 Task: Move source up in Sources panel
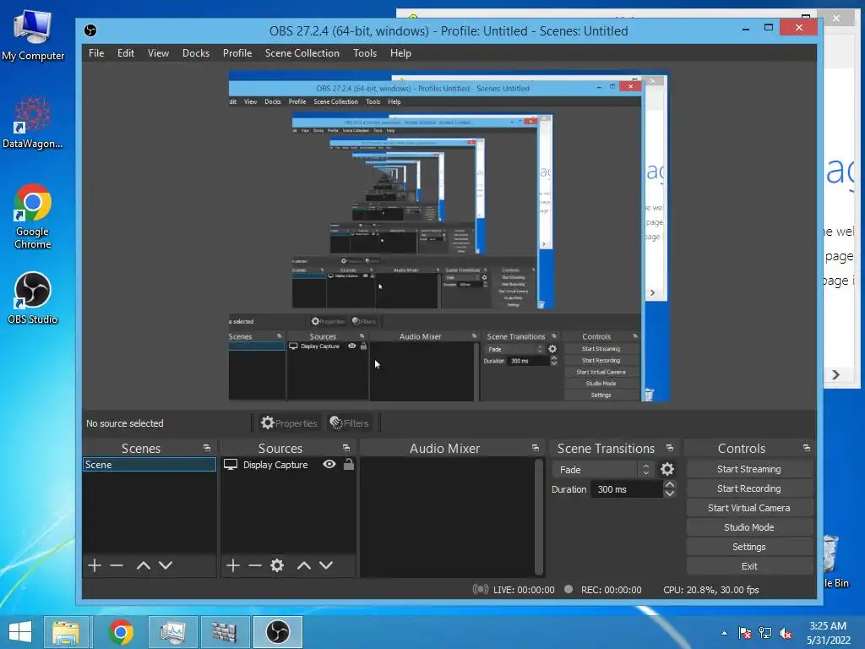point(304,565)
